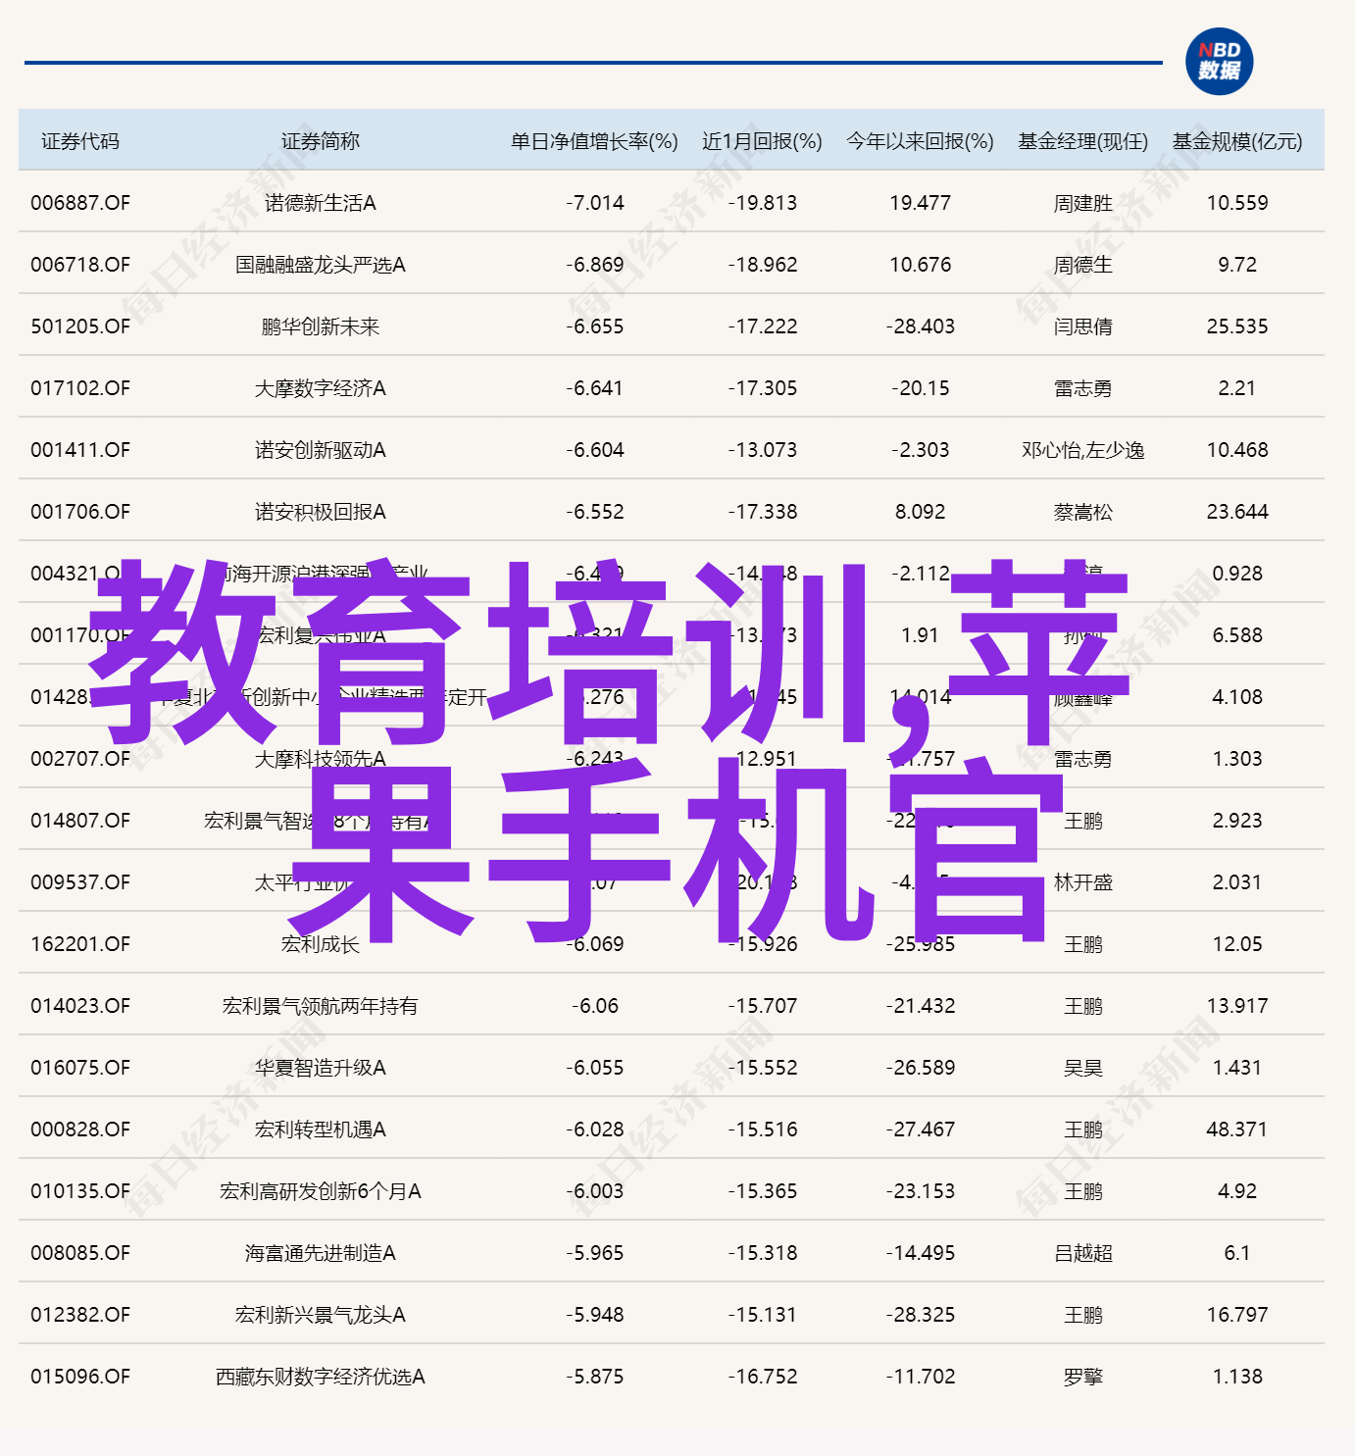The image size is (1355, 1456).
Task: Select fund name 华夏智造升级A
Action: pos(321,1068)
